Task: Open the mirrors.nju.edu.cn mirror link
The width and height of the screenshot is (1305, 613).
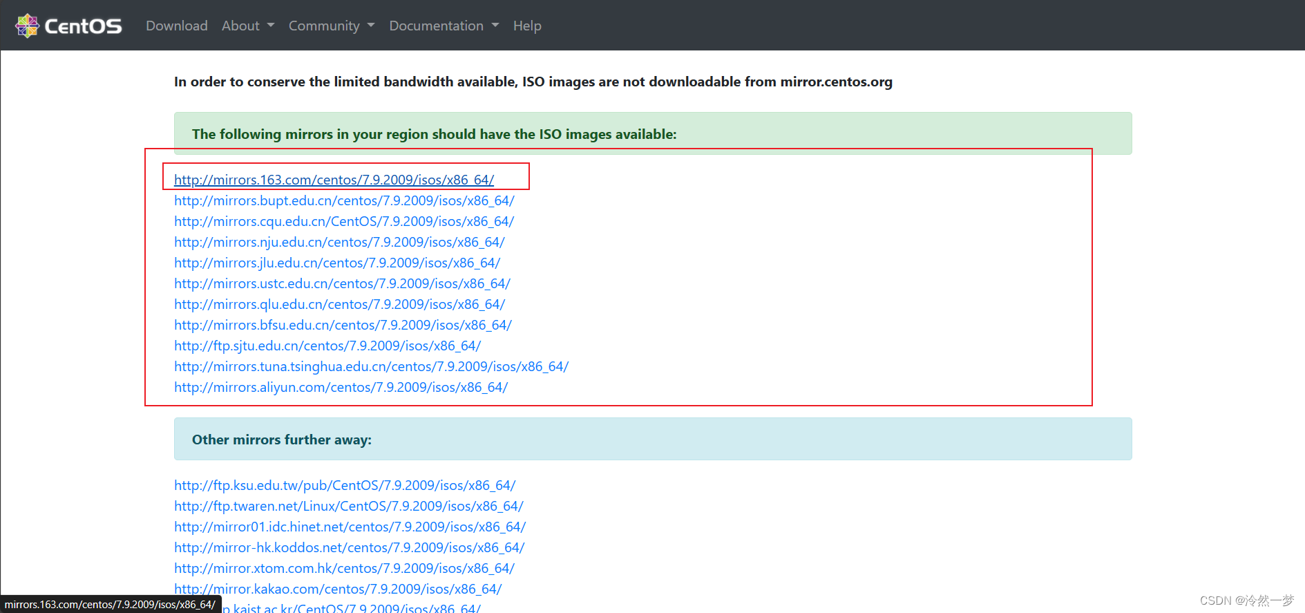Action: 339,242
